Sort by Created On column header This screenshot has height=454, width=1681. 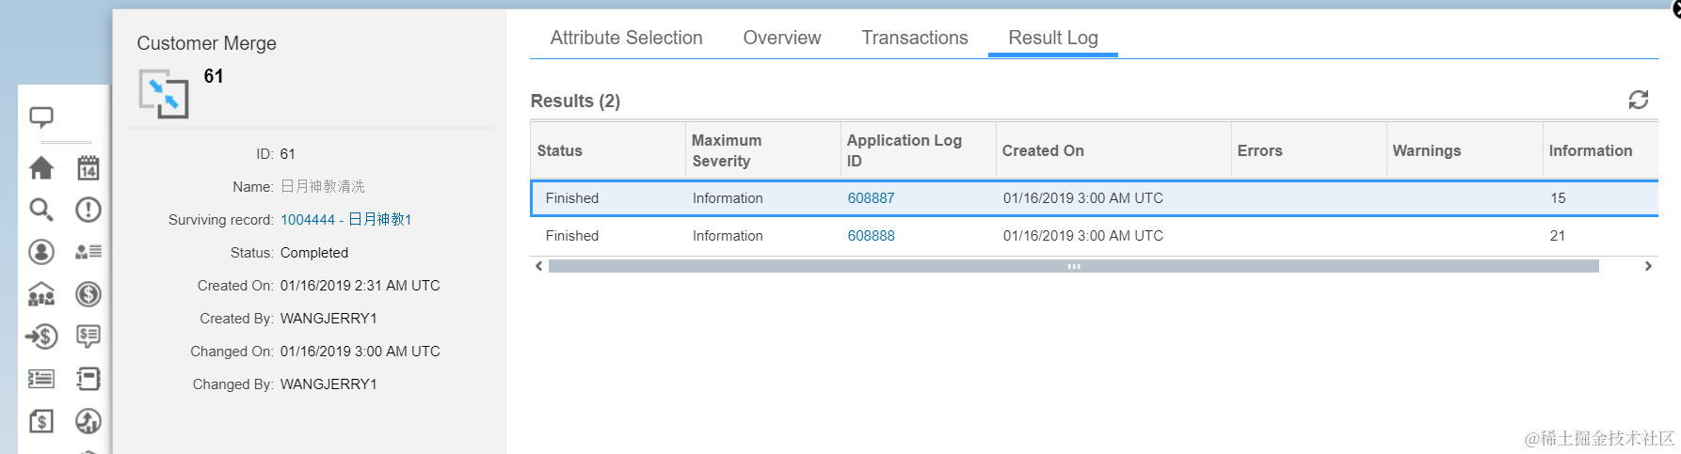click(1113, 150)
